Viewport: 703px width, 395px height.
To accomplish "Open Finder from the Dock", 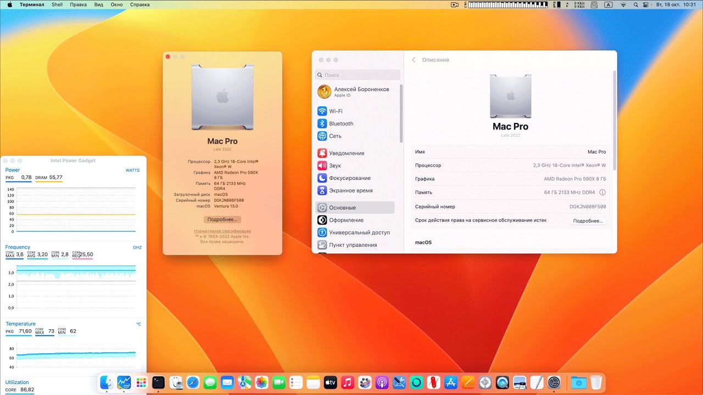I will [x=107, y=382].
